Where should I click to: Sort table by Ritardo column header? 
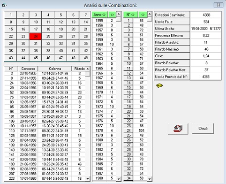click(79, 69)
